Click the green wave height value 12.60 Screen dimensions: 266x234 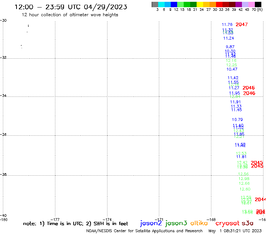click(x=245, y=189)
